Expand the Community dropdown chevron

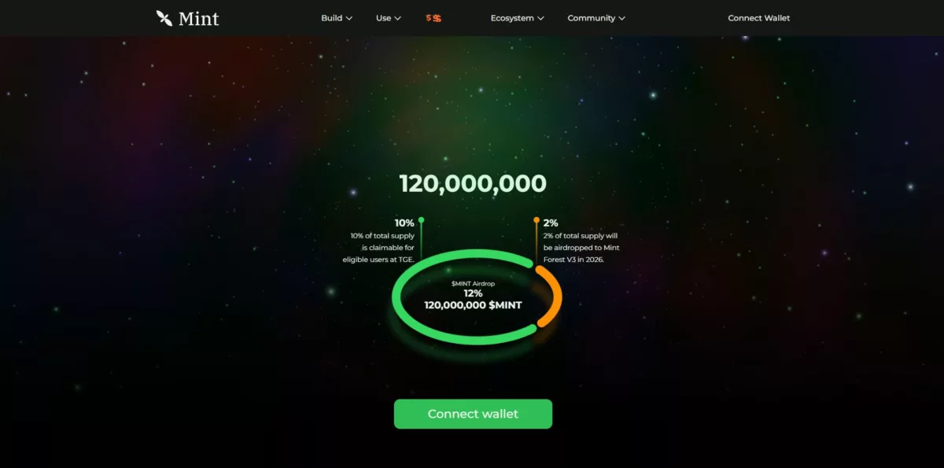pos(621,18)
